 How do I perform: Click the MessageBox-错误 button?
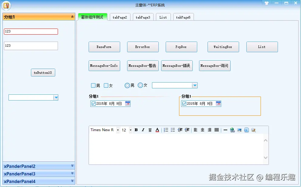click(177, 66)
